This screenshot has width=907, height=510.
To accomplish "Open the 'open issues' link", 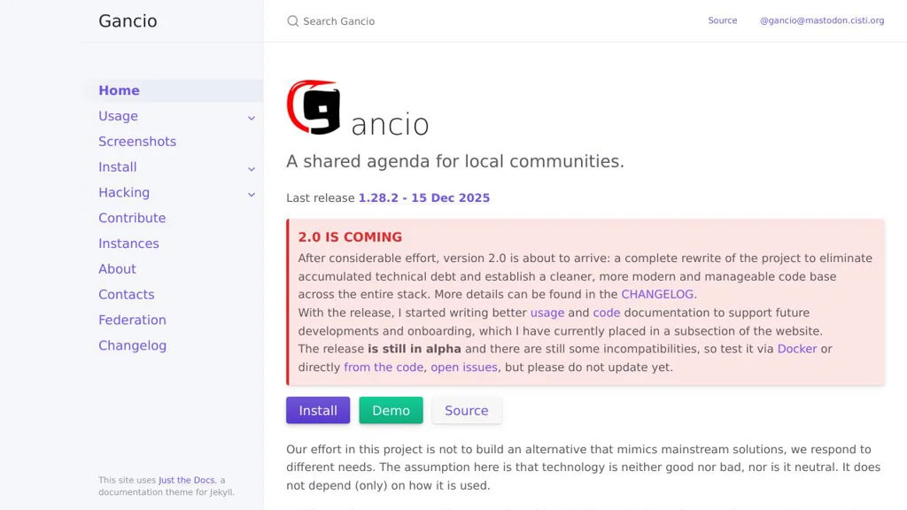I will point(464,367).
